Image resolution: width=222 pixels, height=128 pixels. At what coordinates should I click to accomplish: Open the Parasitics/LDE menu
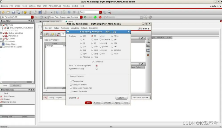pyautogui.click(x=55, y=6)
